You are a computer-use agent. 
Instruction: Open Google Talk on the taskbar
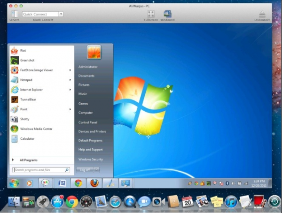46,183
